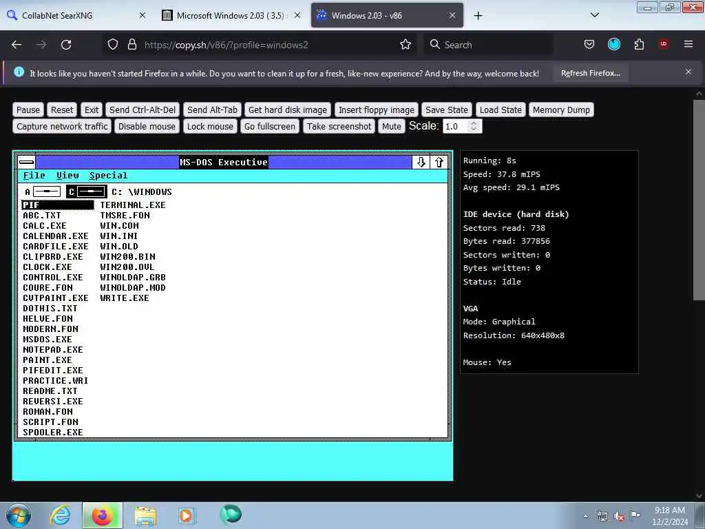Show hidden tray icons arrow

point(585,517)
